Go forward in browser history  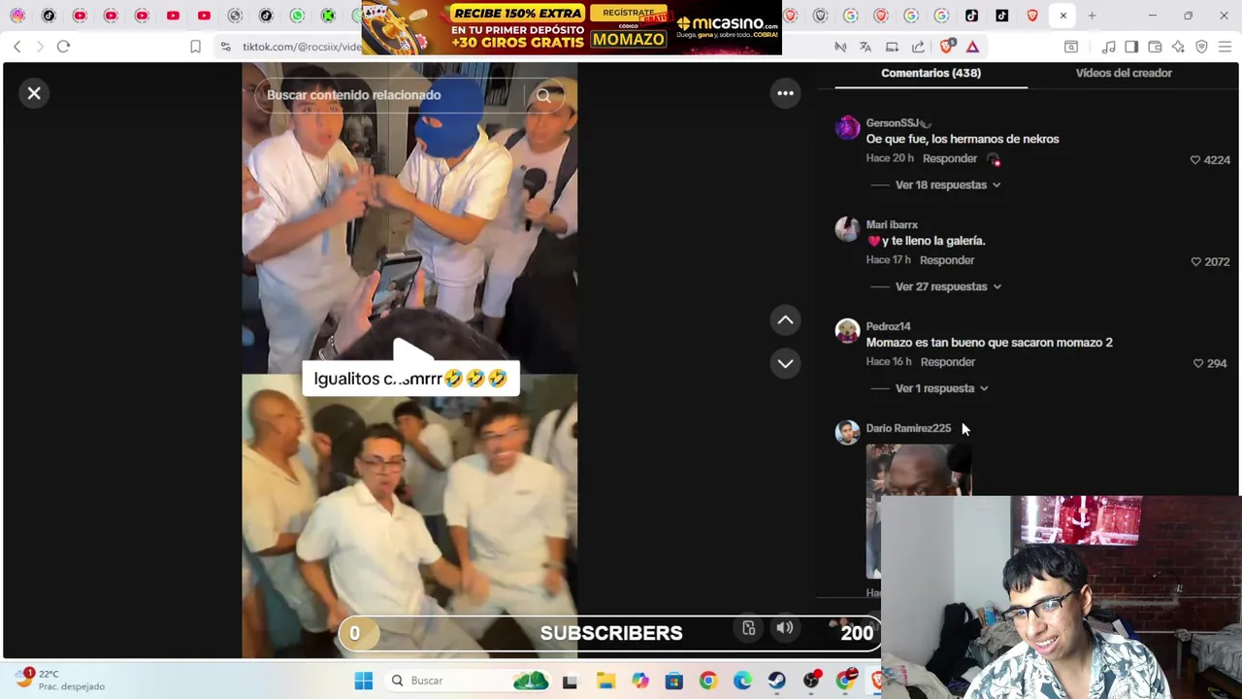40,47
